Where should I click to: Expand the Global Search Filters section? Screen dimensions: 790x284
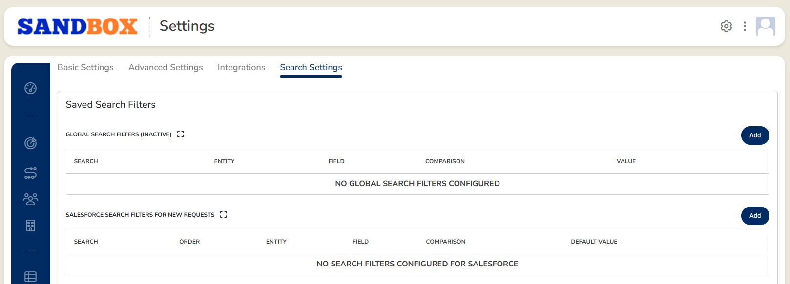point(181,134)
